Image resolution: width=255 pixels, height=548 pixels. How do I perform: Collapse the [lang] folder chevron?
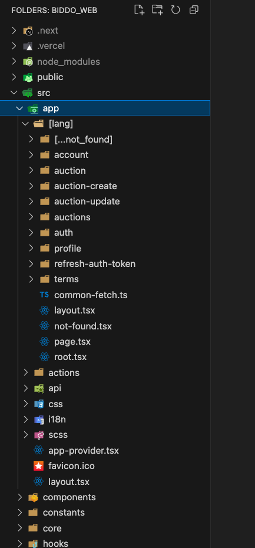(25, 124)
